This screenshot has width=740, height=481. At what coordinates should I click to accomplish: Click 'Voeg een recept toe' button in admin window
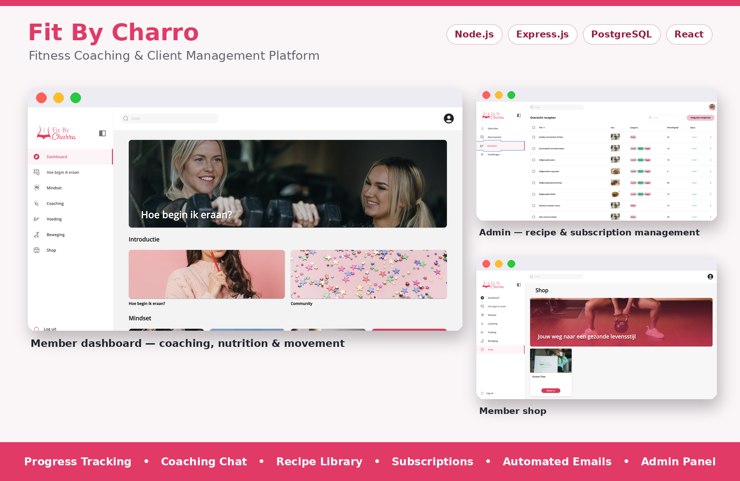click(701, 117)
